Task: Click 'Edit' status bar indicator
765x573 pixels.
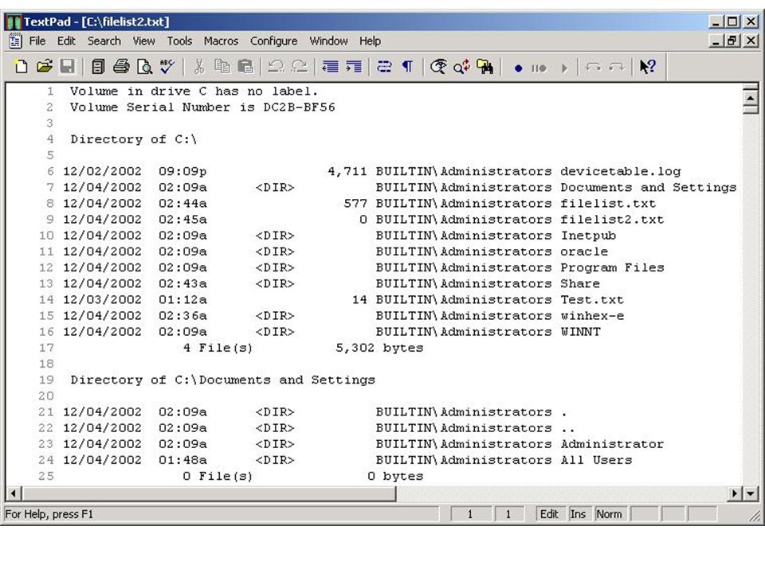Action: click(x=549, y=514)
